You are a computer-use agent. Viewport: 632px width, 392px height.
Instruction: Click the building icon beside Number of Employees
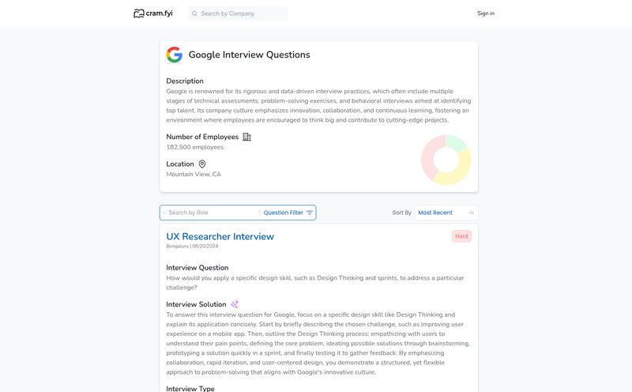246,137
